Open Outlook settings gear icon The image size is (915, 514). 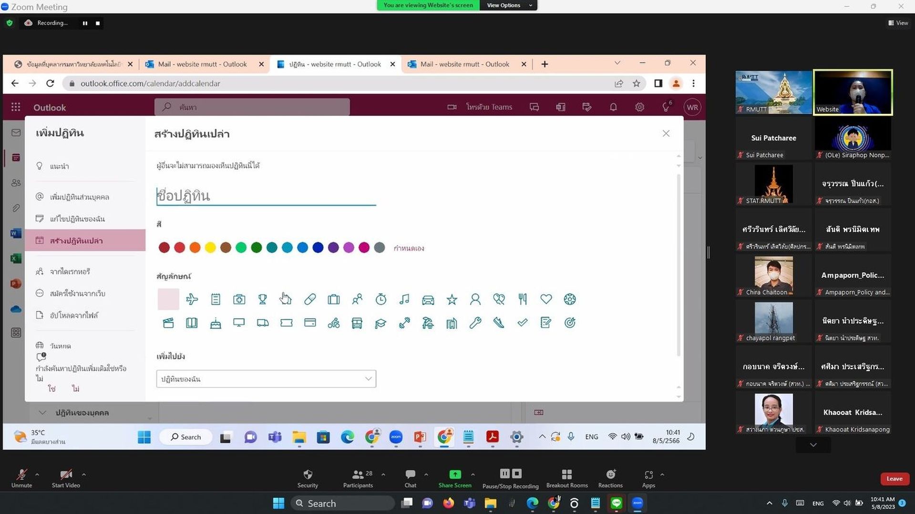click(639, 107)
